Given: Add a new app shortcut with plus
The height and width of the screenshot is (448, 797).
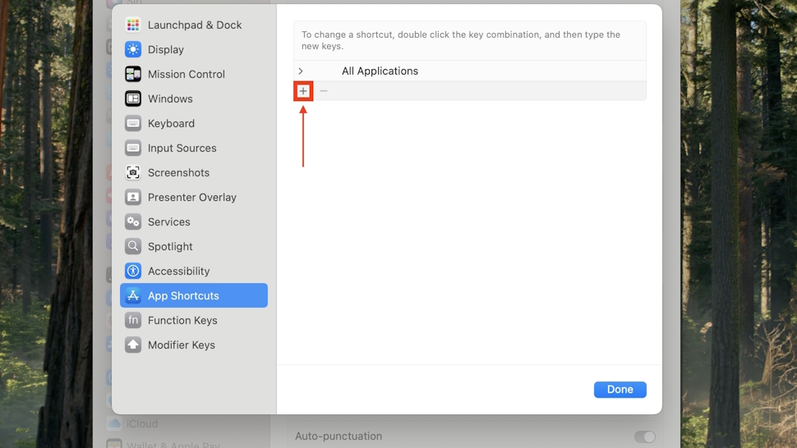Looking at the screenshot, I should point(303,91).
